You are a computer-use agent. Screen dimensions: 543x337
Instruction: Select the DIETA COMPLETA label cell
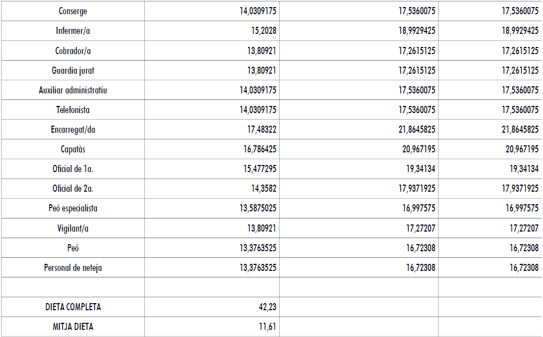coord(73,307)
